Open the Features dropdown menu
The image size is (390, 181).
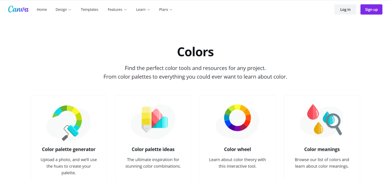coord(117,10)
